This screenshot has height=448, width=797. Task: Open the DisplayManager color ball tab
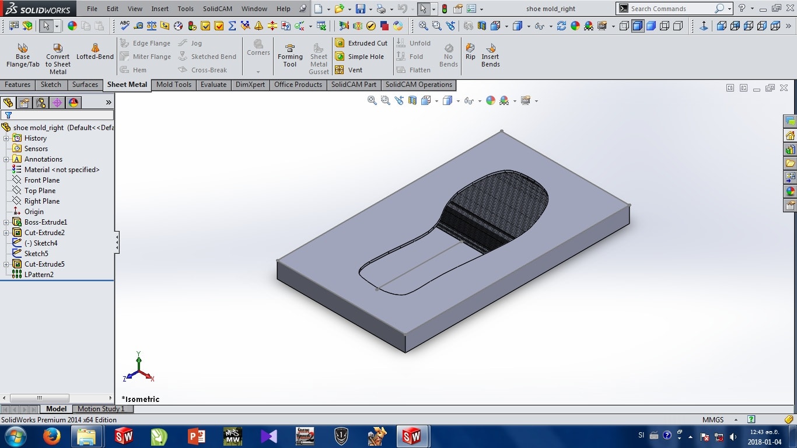(74, 103)
